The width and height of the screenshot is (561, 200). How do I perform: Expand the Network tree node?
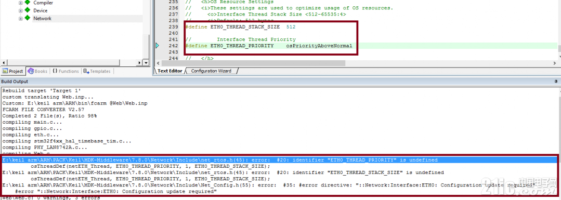[x=20, y=19]
